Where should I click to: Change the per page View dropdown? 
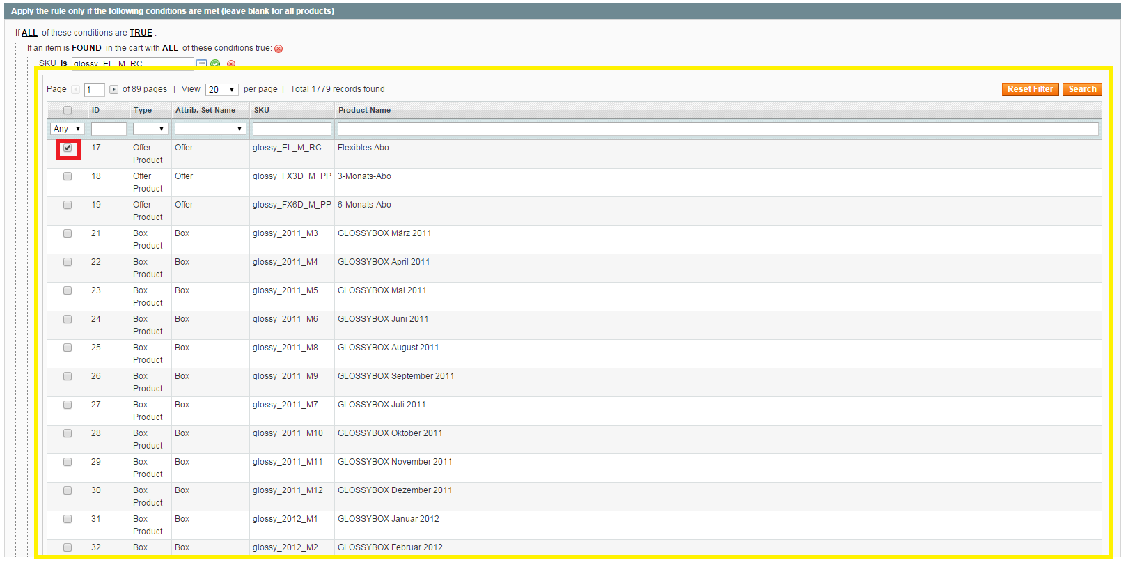click(x=222, y=90)
